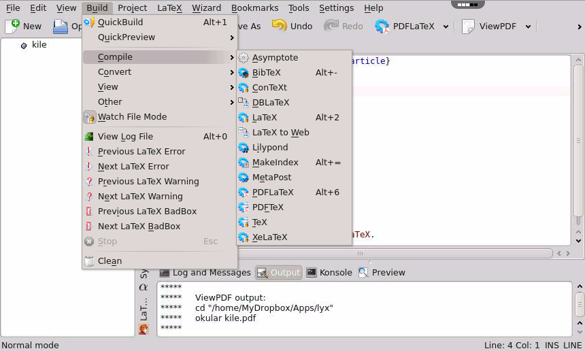Open the Wizard menu
585x351 pixels.
point(206,8)
